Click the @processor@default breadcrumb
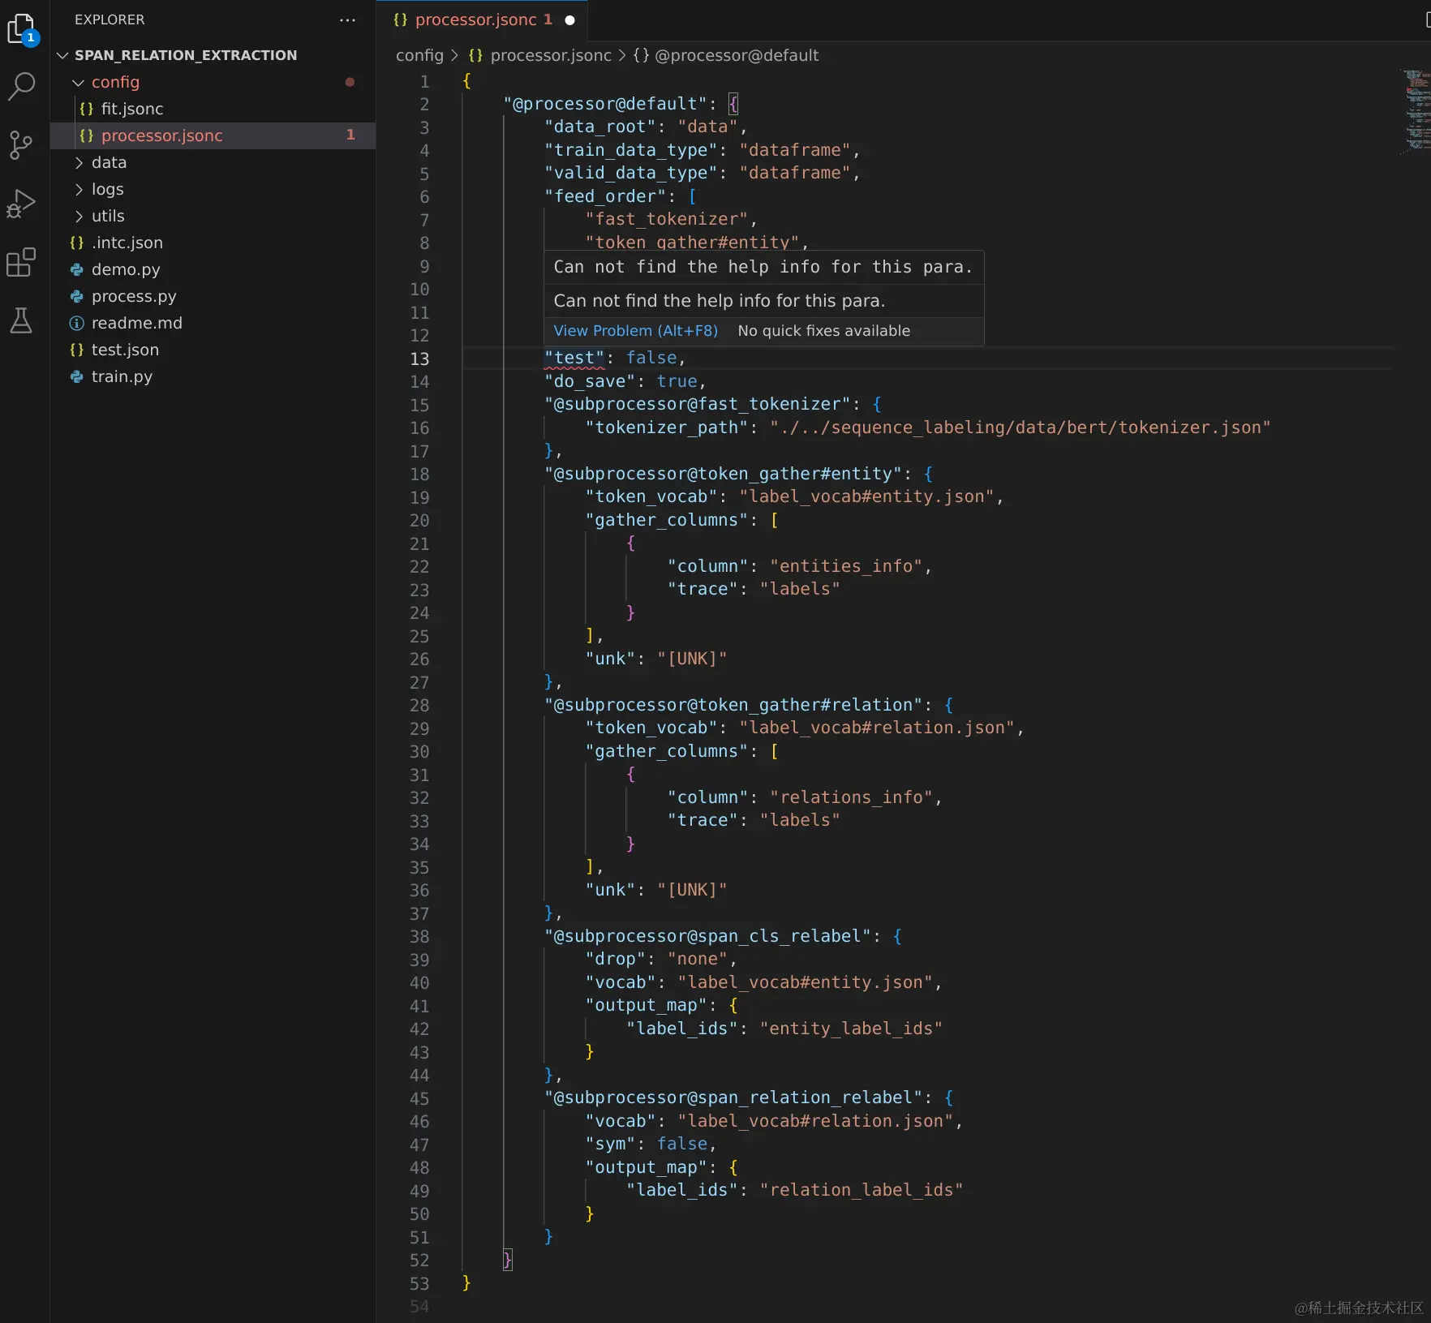The image size is (1431, 1323). pyautogui.click(x=736, y=55)
